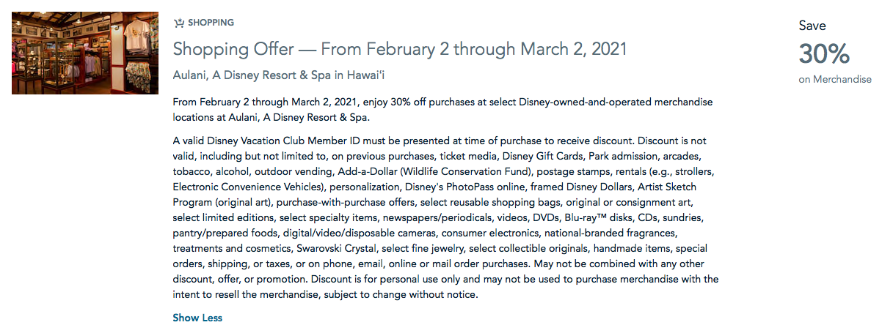Click the 'national-branded fragrances' text
This screenshot has height=325, width=882.
tap(611, 233)
